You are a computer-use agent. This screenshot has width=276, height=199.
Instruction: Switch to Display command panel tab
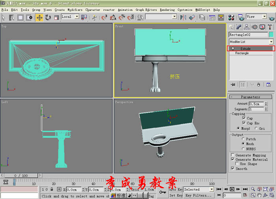pyautogui.click(x=262, y=27)
